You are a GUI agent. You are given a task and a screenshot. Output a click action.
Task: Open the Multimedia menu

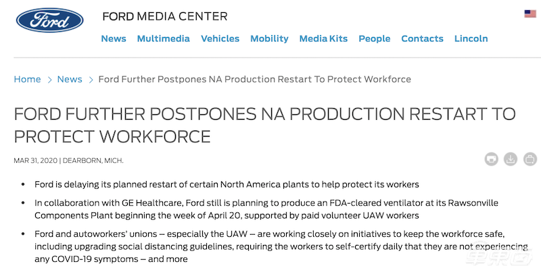click(x=163, y=39)
